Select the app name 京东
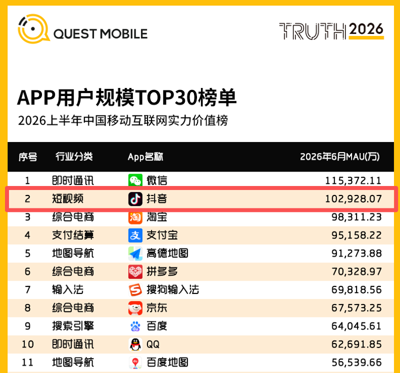400x373 pixels. point(157,308)
